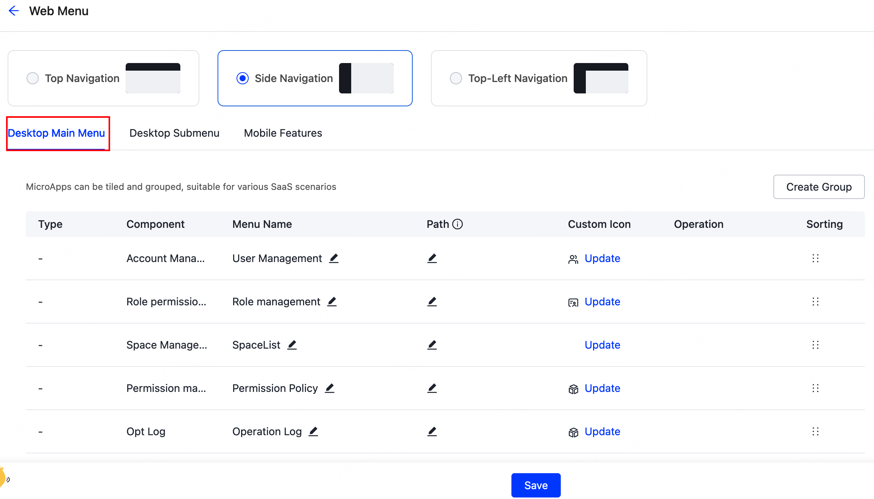Edit the SpaceList menu name
This screenshot has width=874, height=499.
pos(292,345)
